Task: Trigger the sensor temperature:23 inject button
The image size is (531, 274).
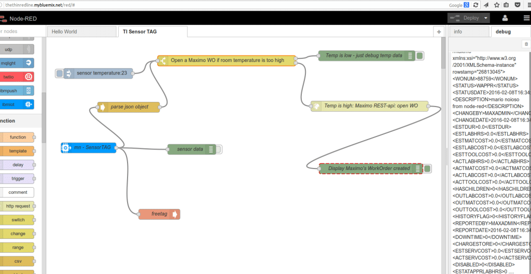Action: [59, 73]
